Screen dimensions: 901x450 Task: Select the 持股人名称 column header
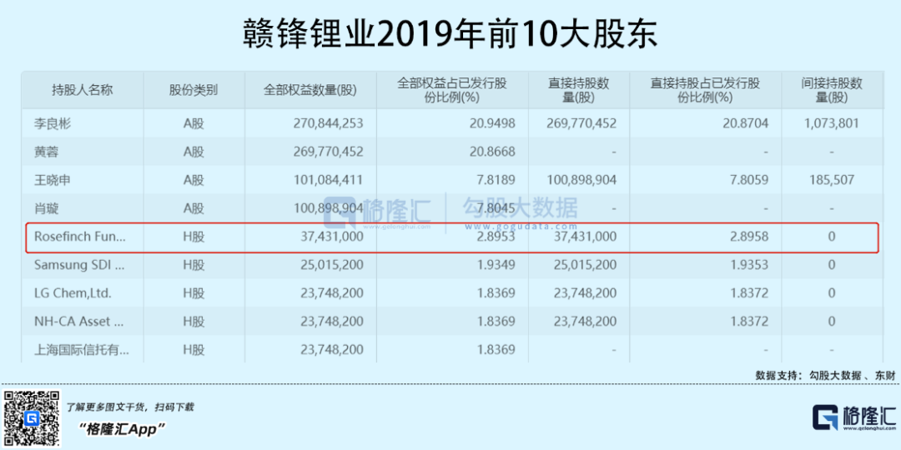(82, 90)
